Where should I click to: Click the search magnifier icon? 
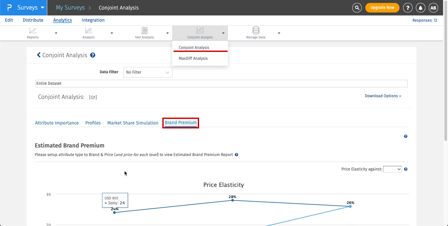[x=357, y=8]
